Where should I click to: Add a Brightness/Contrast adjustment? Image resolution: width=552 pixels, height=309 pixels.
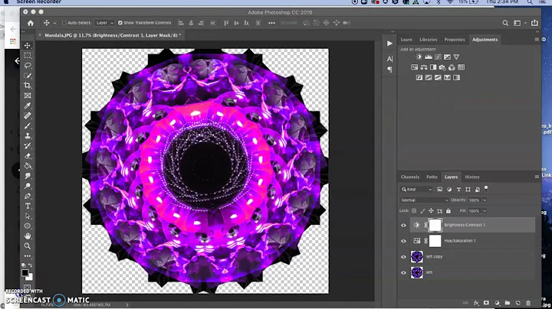[419, 57]
